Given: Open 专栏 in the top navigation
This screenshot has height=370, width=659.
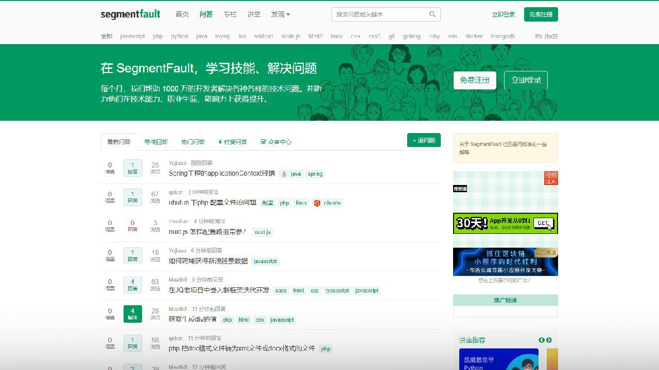Looking at the screenshot, I should click(230, 14).
